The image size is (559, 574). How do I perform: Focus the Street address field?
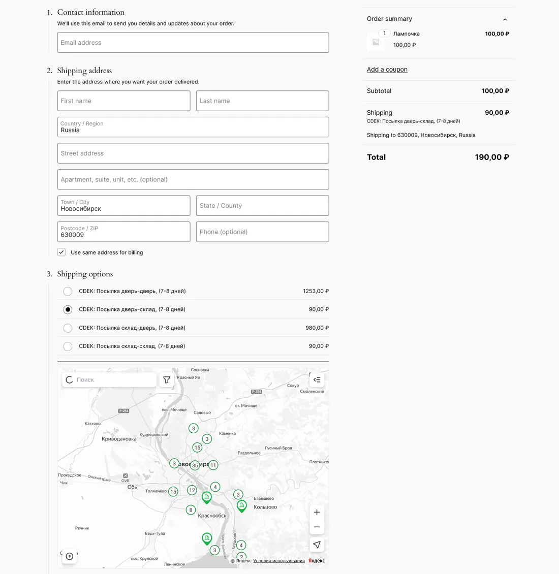(193, 153)
